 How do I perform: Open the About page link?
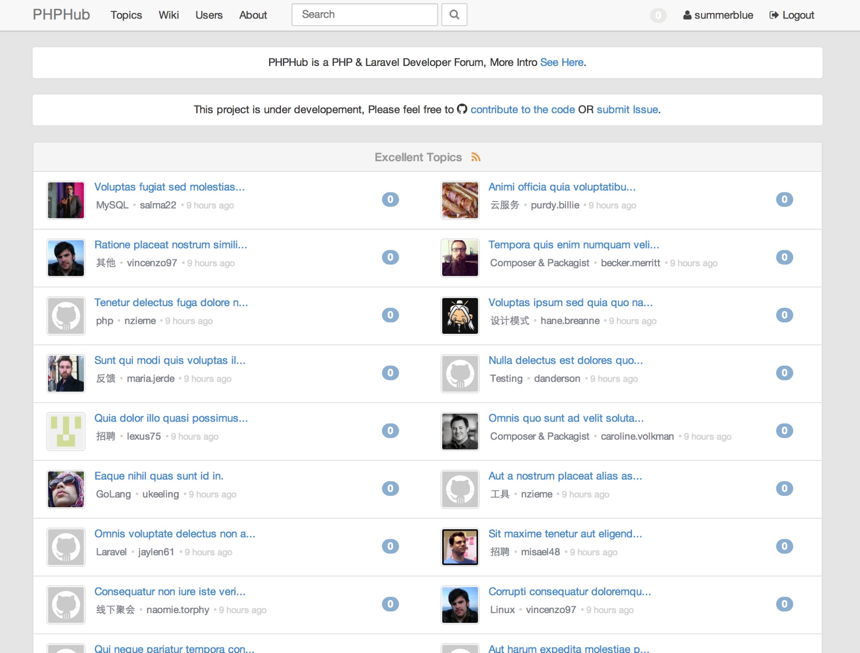(253, 15)
